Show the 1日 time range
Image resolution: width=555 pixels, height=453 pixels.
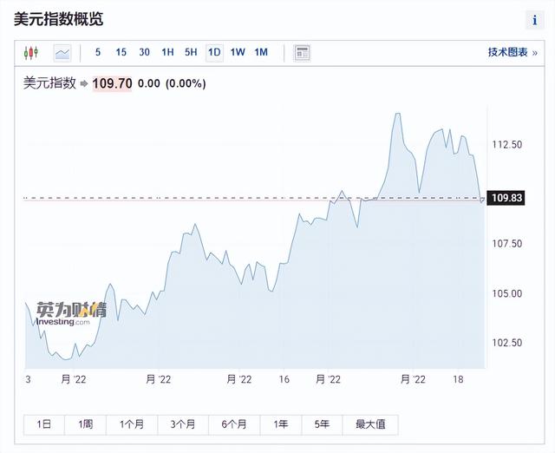point(44,424)
